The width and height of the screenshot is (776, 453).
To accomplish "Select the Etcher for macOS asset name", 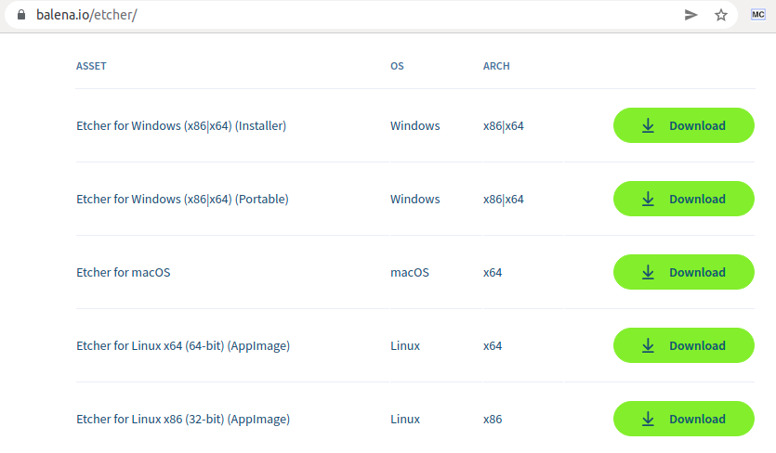I will coord(124,273).
